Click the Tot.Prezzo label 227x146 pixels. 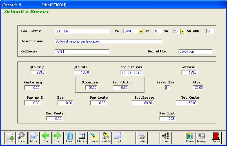pyautogui.click(x=144, y=98)
